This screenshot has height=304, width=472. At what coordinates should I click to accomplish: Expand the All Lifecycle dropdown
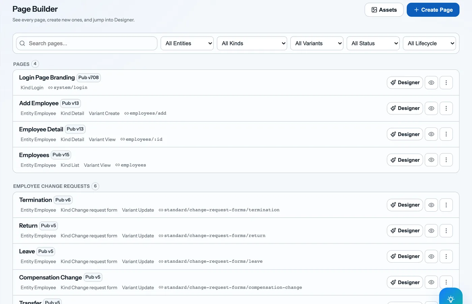429,43
